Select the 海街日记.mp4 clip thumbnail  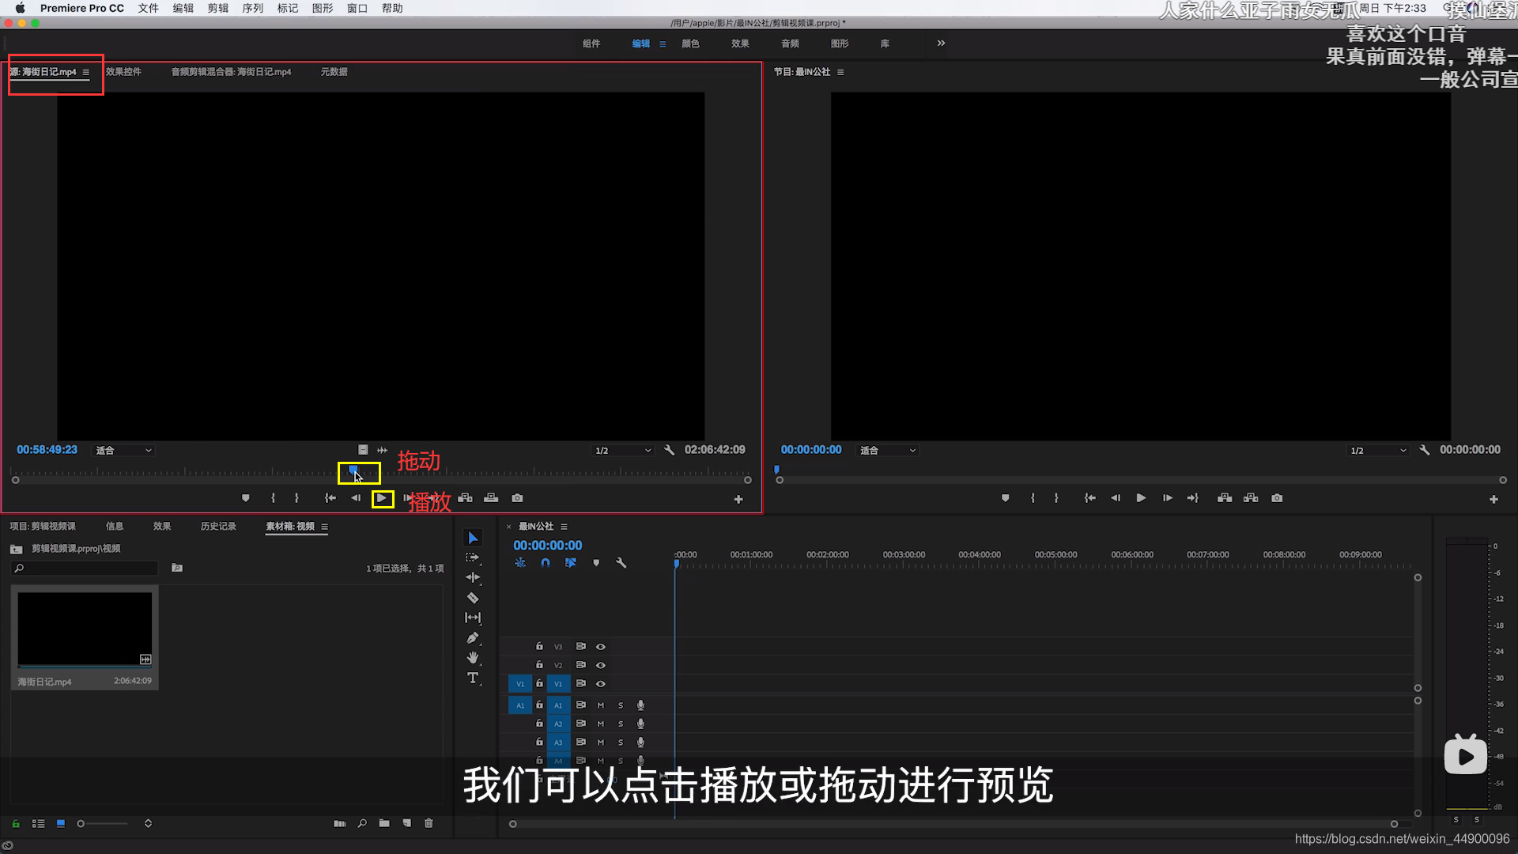pos(85,630)
